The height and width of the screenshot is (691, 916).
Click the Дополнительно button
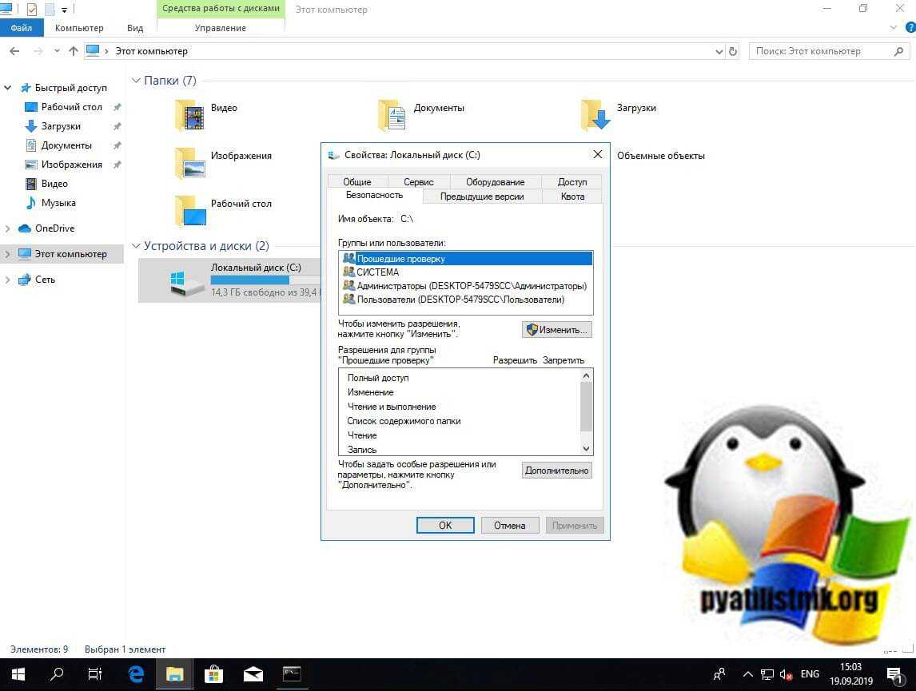click(557, 471)
